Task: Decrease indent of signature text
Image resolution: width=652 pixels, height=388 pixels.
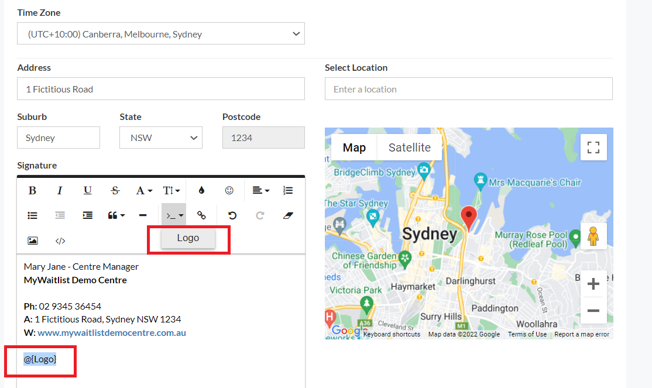Action: click(x=60, y=215)
